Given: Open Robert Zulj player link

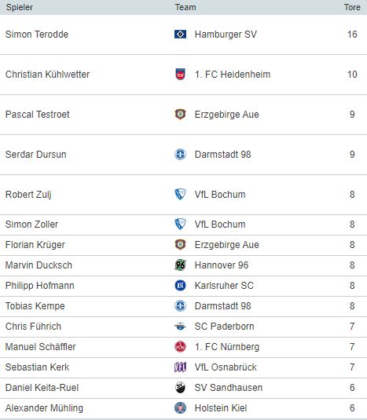Looking at the screenshot, I should [28, 195].
